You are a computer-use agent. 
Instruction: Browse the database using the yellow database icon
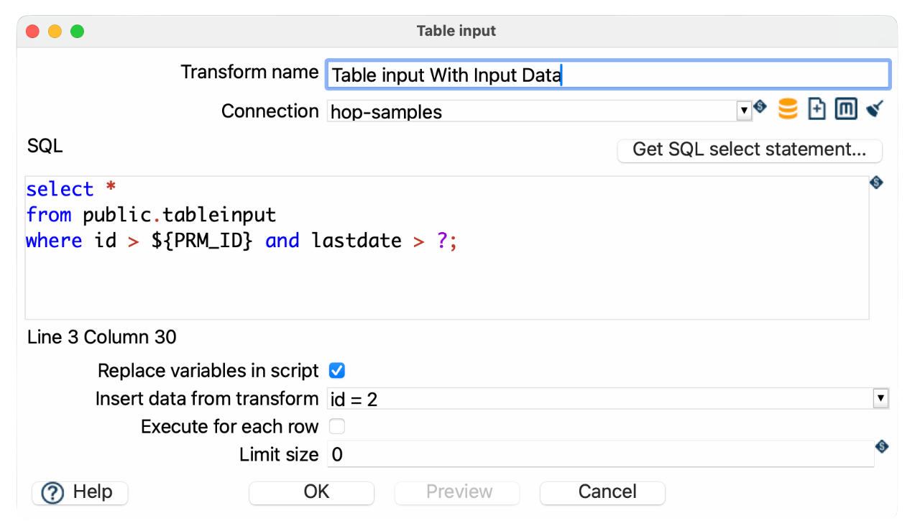[x=788, y=108]
